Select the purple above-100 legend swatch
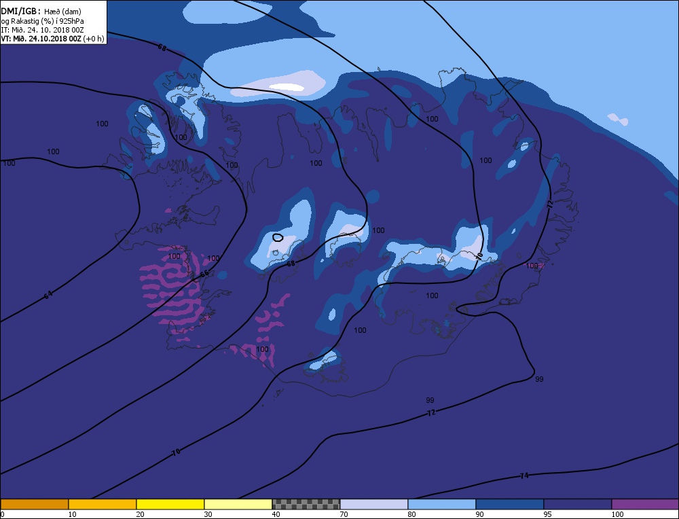The width and height of the screenshot is (679, 519). (x=645, y=504)
